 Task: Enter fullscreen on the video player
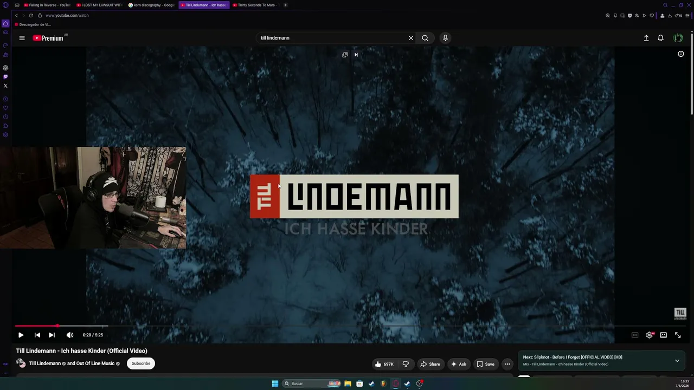point(678,335)
